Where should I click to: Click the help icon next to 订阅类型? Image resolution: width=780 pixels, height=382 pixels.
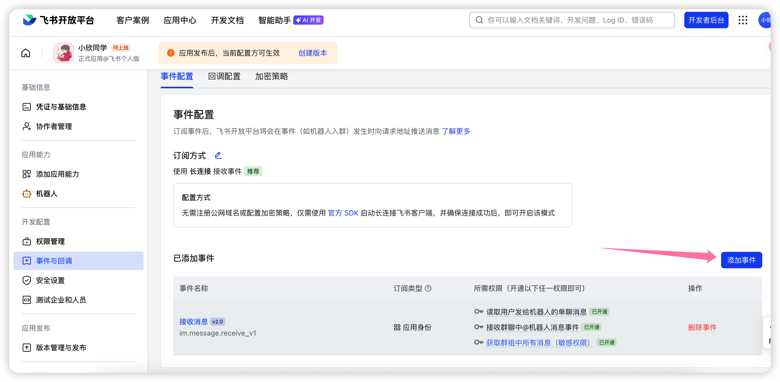[x=428, y=288]
